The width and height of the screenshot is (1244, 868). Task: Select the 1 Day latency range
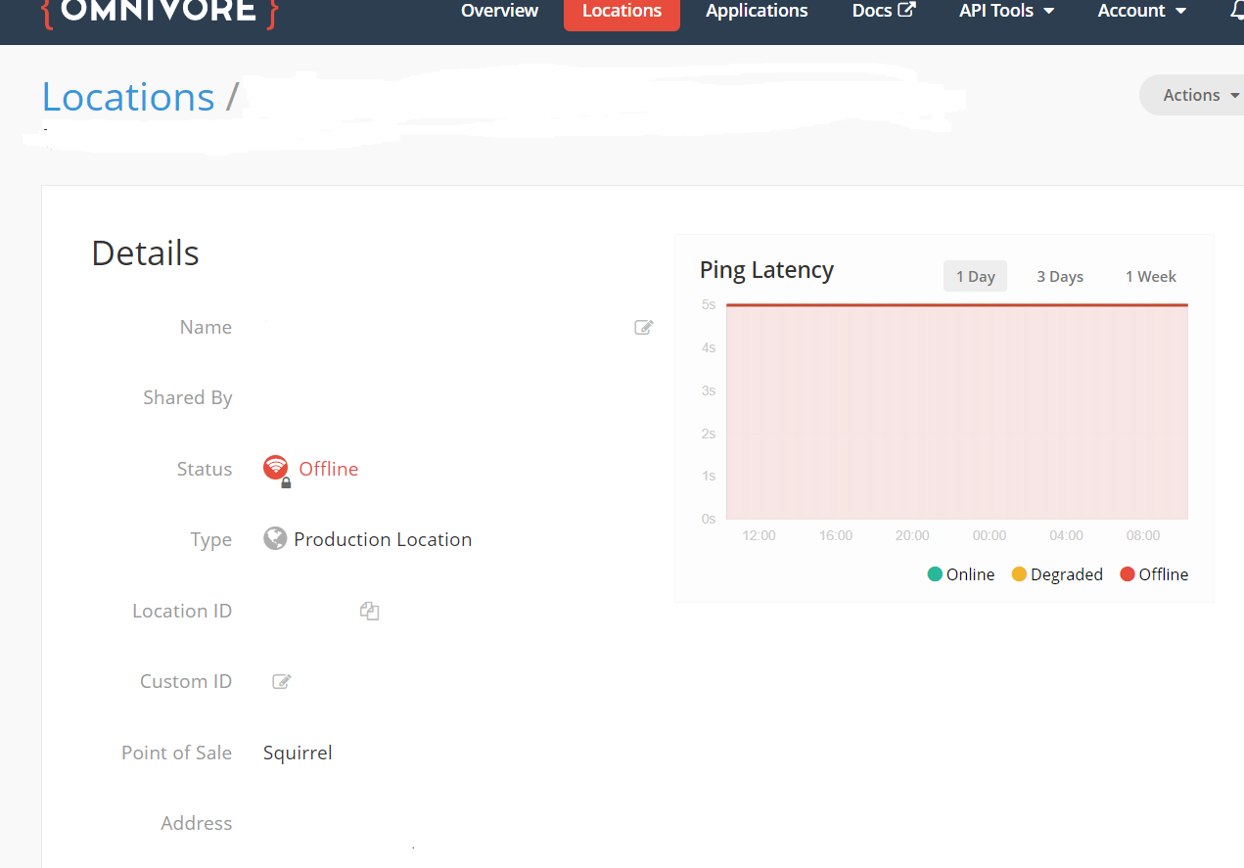975,276
